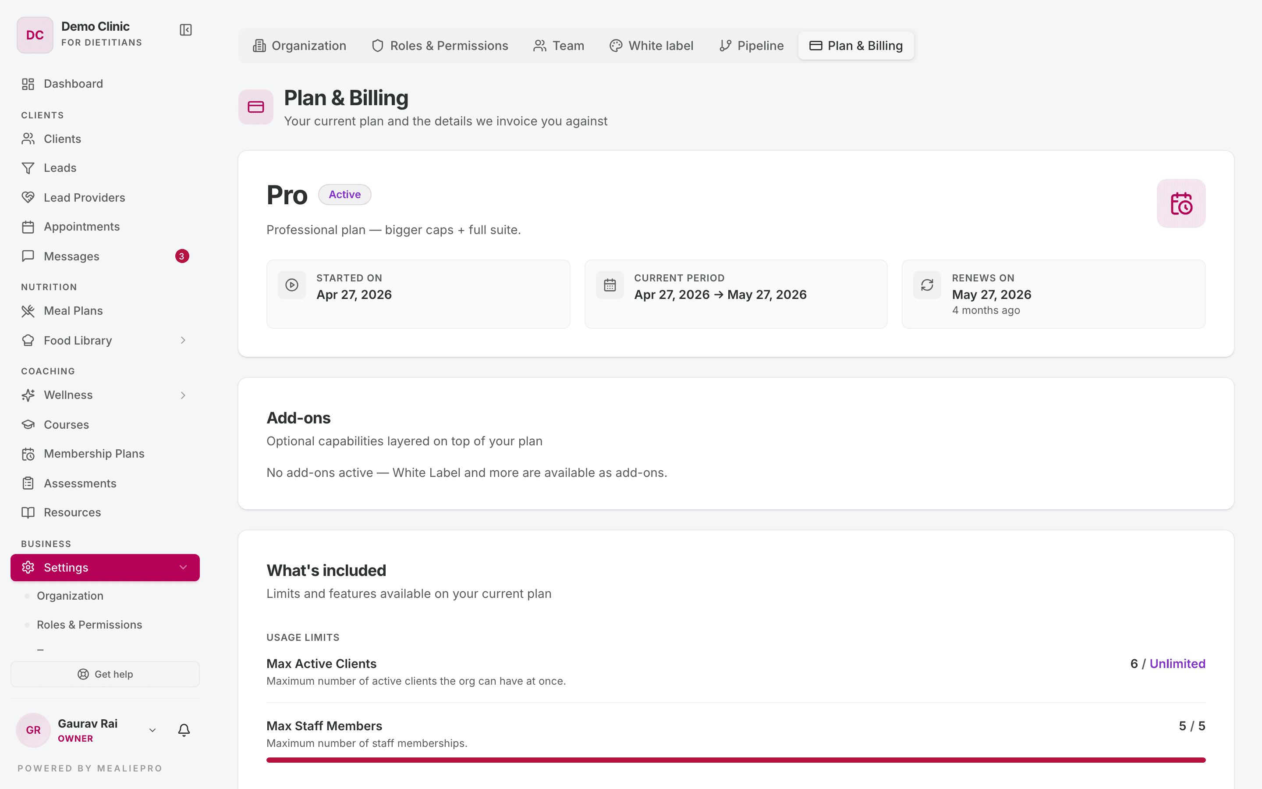Click the Meal Plans utensils icon
The width and height of the screenshot is (1262, 789).
pyautogui.click(x=28, y=311)
